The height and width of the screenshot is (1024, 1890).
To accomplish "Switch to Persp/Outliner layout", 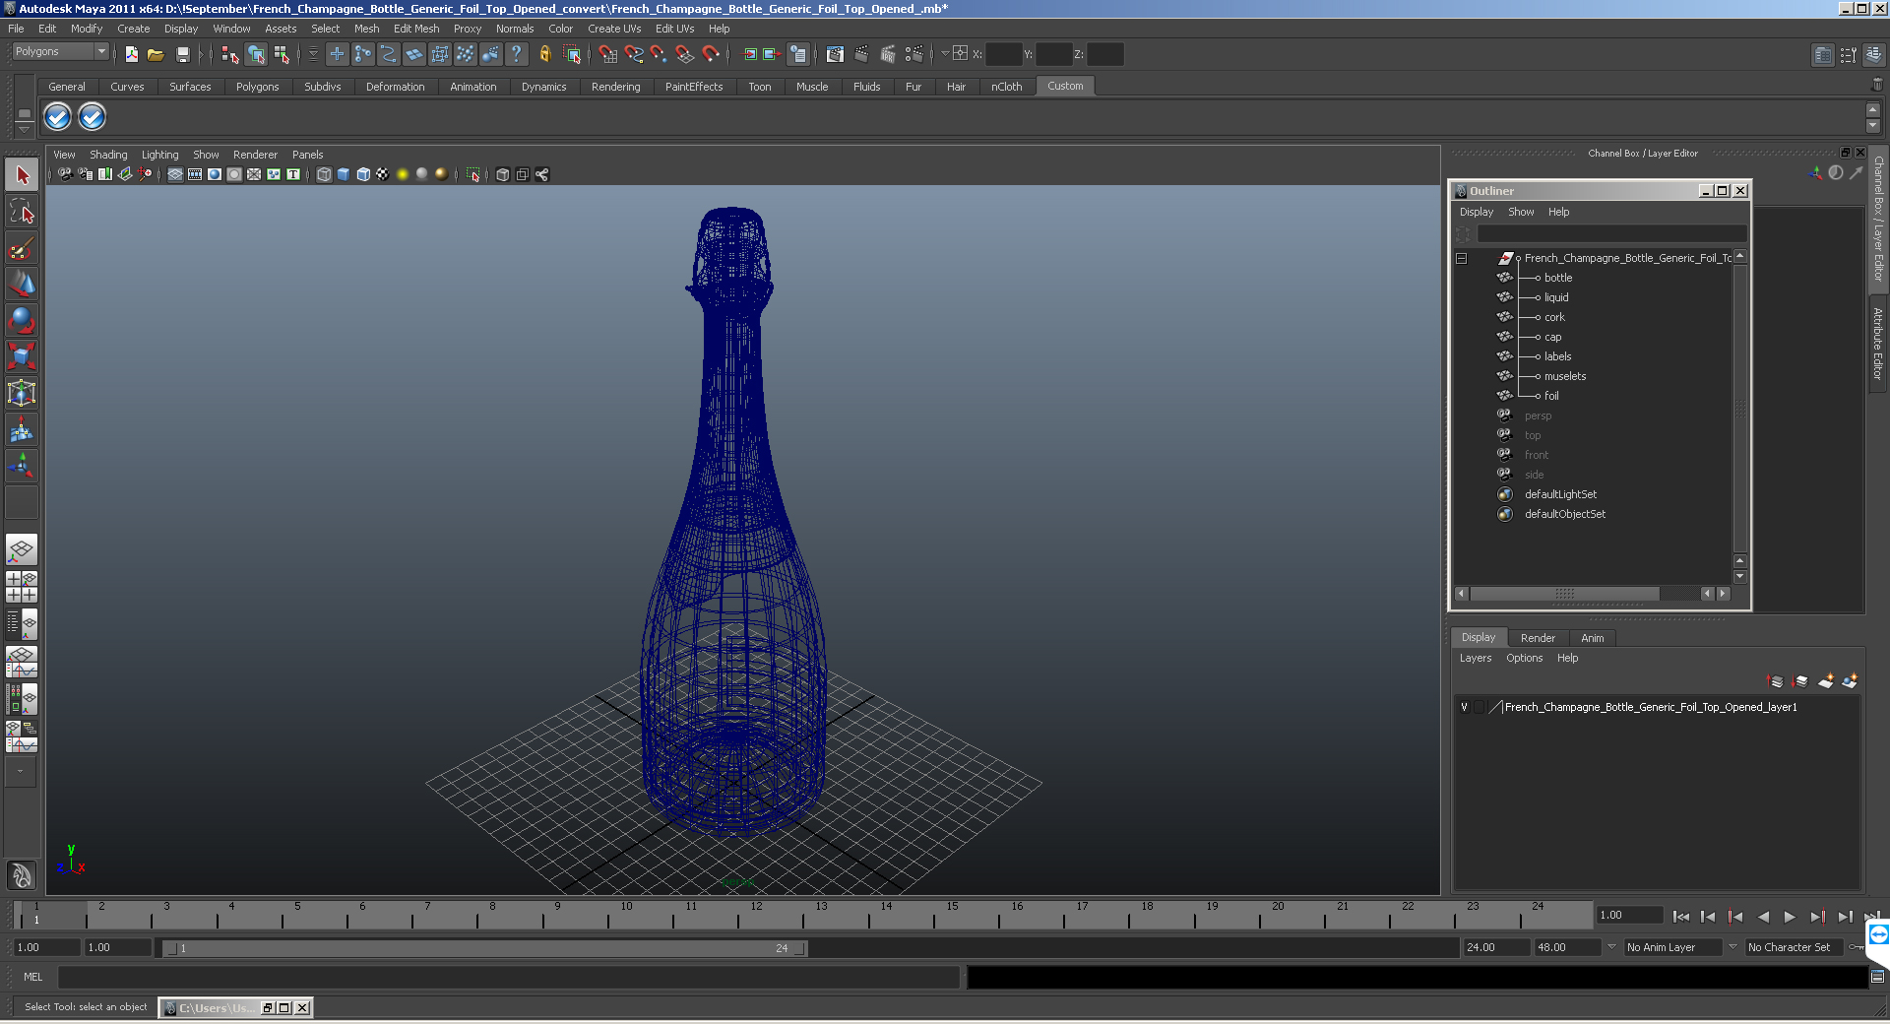I will click(22, 623).
